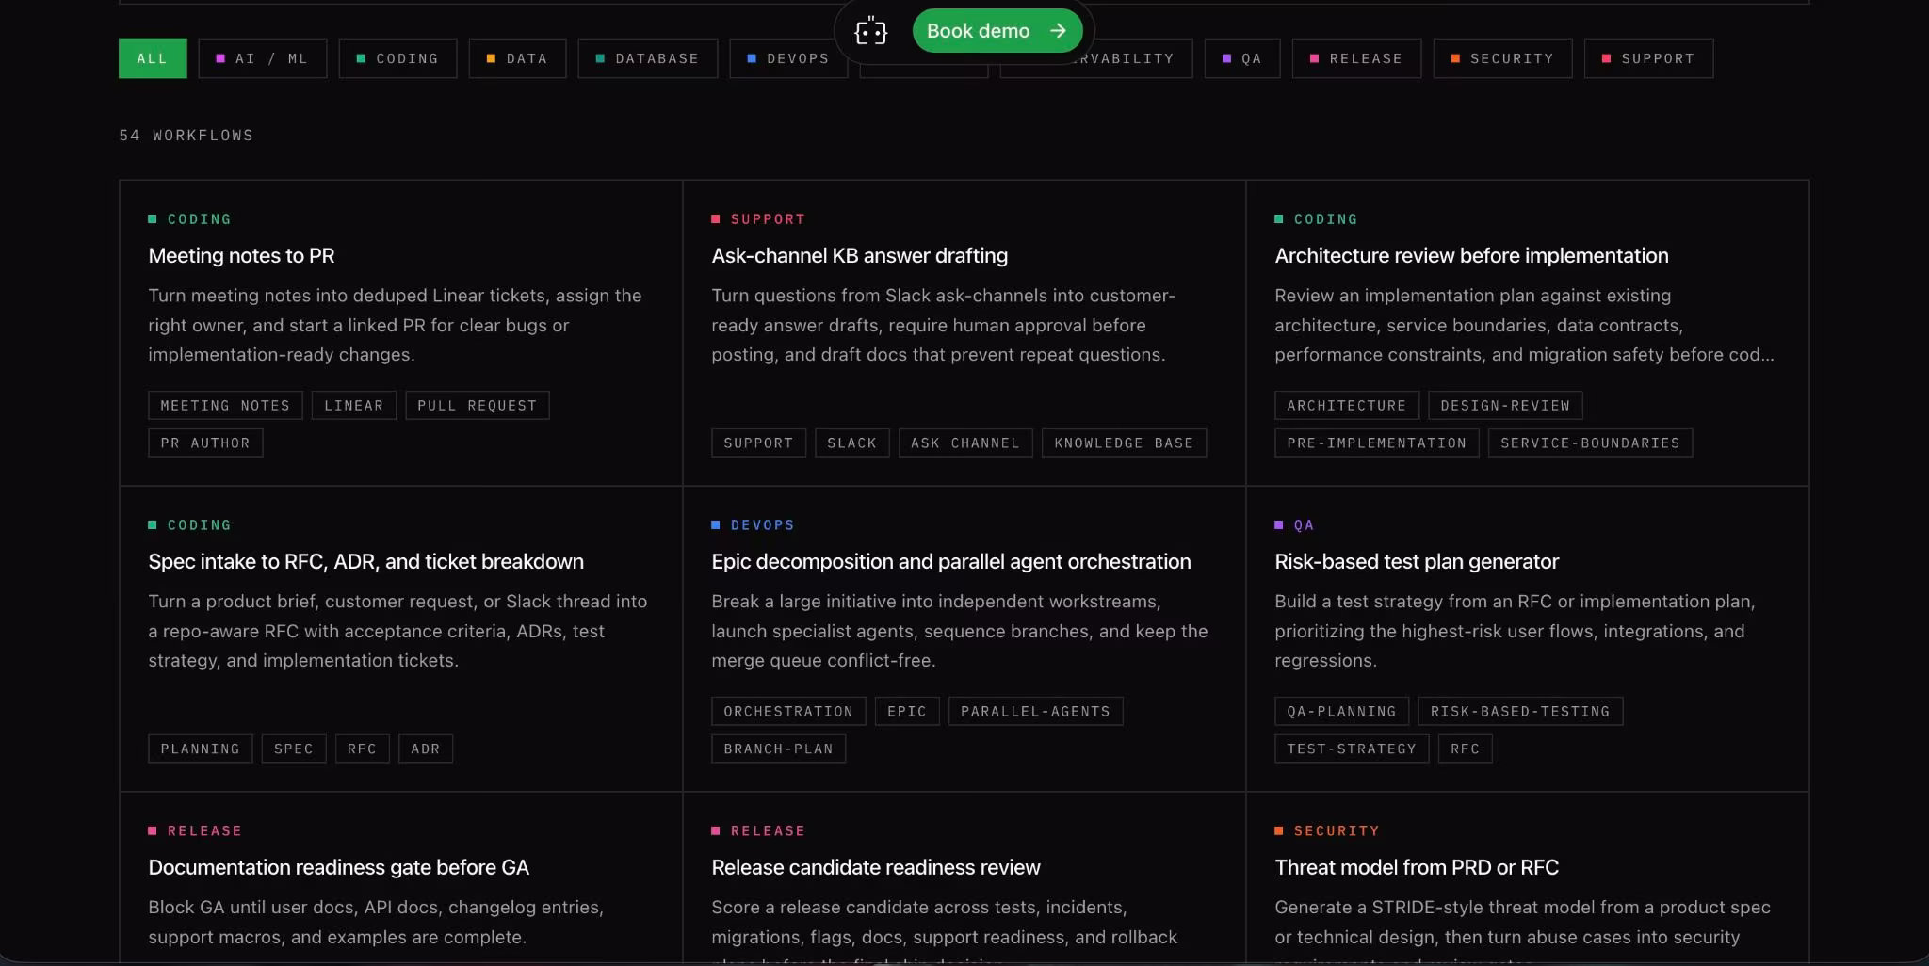Click CODING label above Spec intake card
Image resolution: width=1929 pixels, height=966 pixels.
tap(199, 525)
